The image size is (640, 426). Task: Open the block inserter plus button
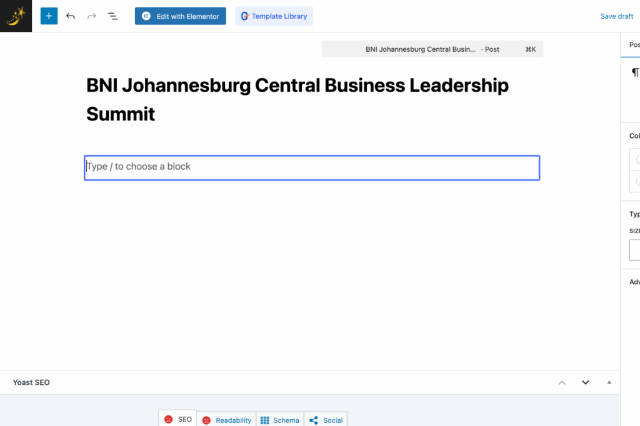pos(49,16)
